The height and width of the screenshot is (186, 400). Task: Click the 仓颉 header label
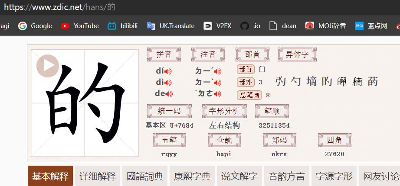[224, 140]
